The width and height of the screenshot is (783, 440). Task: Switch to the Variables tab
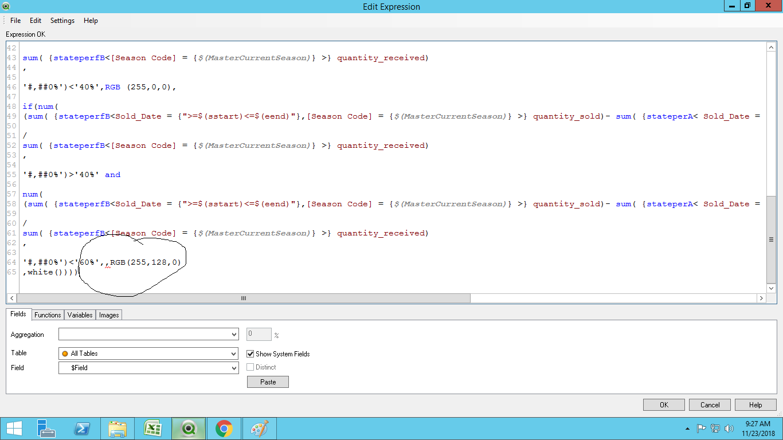[x=80, y=315]
